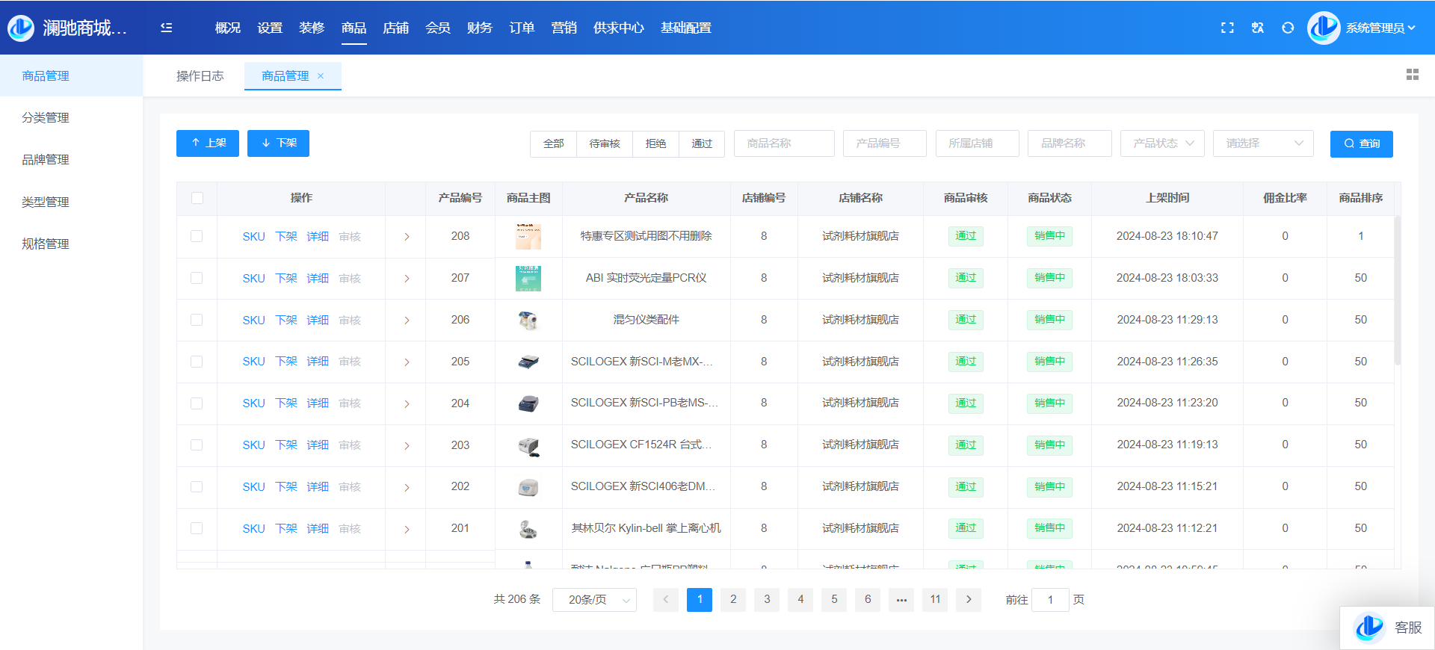Toggle the select-all header checkbox
Screen dimensions: 1435x650
coord(197,198)
